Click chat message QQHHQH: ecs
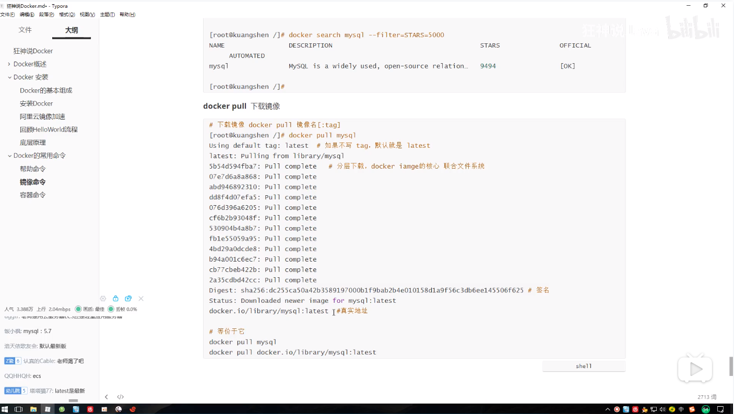Image resolution: width=734 pixels, height=414 pixels. (22, 376)
